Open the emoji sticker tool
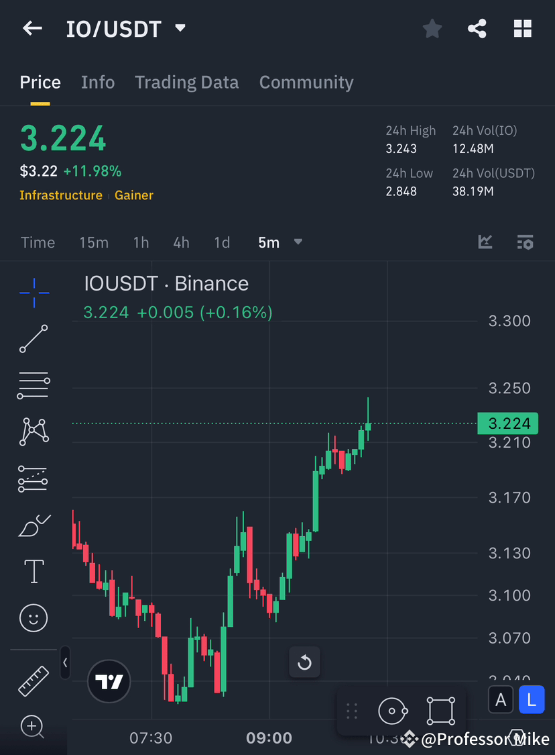 coord(34,617)
